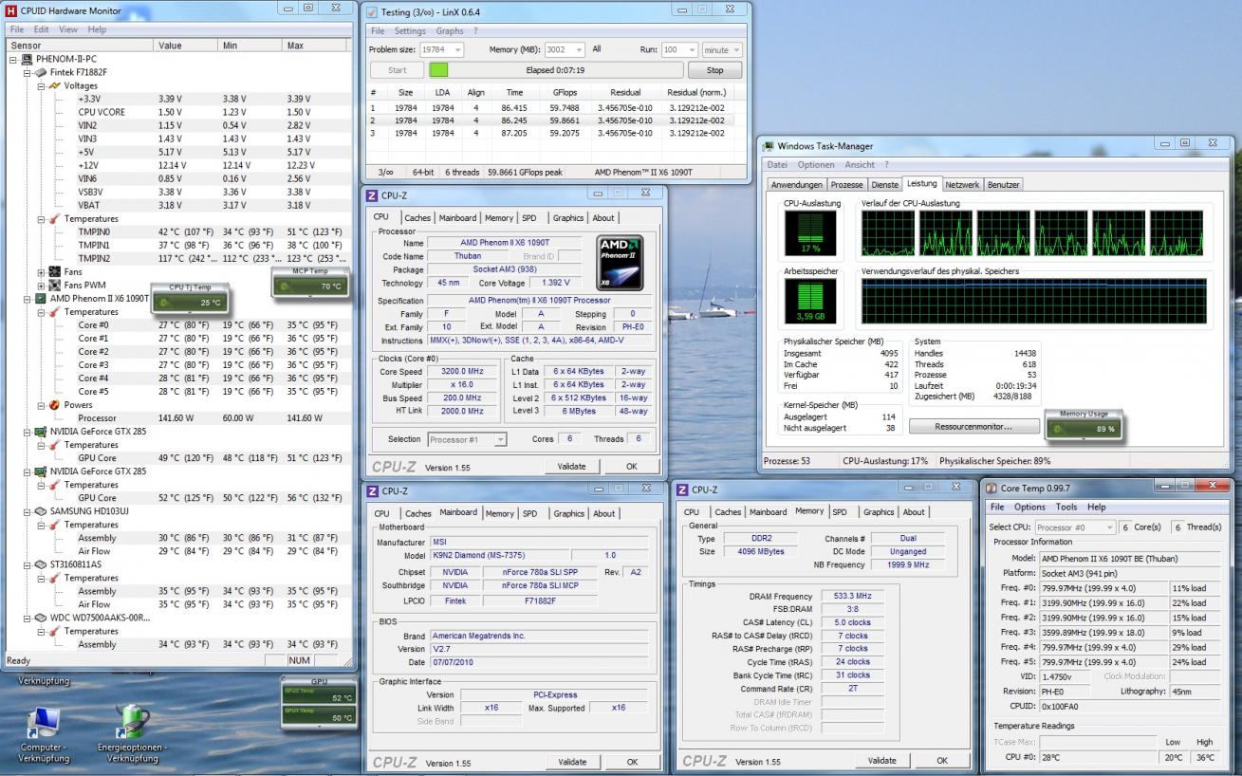Click the PHENOM-II-PC computer icon in HWMonitor

click(x=27, y=59)
